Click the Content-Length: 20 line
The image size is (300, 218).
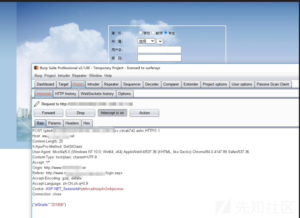pos(48,141)
